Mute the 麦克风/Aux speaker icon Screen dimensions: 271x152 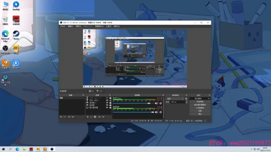click(157, 103)
